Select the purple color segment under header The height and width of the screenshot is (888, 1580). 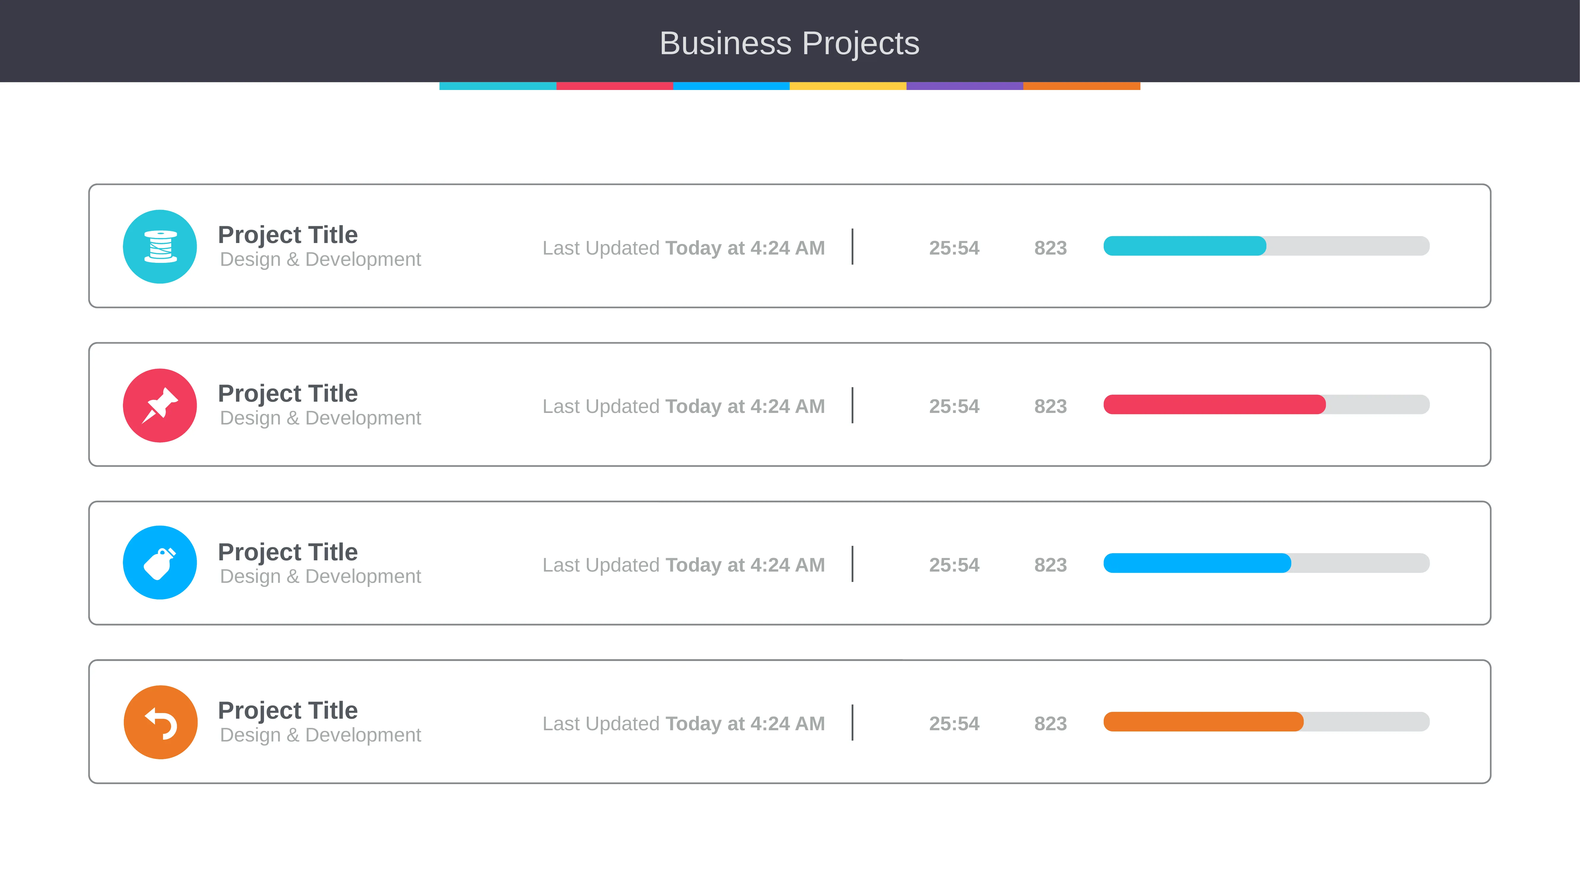(x=965, y=86)
